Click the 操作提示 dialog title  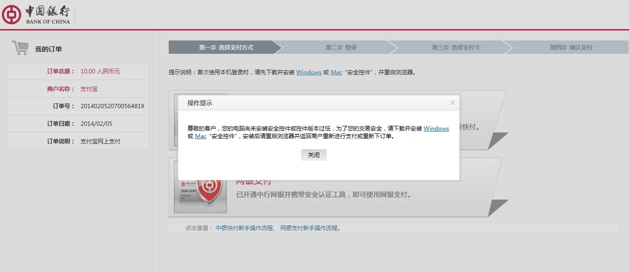point(200,103)
